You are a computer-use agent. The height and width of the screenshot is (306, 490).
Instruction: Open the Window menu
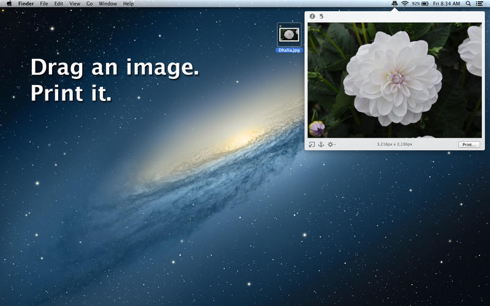tap(108, 4)
